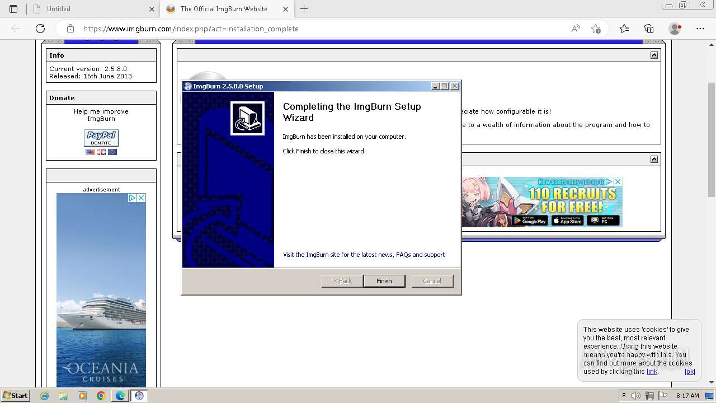Open AdChoices on 110 Recruits banner
Screen dimensions: 716x403
pyautogui.click(x=609, y=182)
